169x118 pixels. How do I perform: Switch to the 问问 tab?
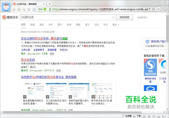click(x=96, y=25)
